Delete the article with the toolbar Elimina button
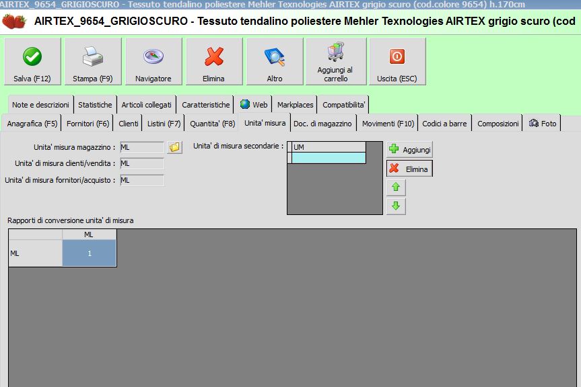Screen dimensions: 581x387 [214, 61]
